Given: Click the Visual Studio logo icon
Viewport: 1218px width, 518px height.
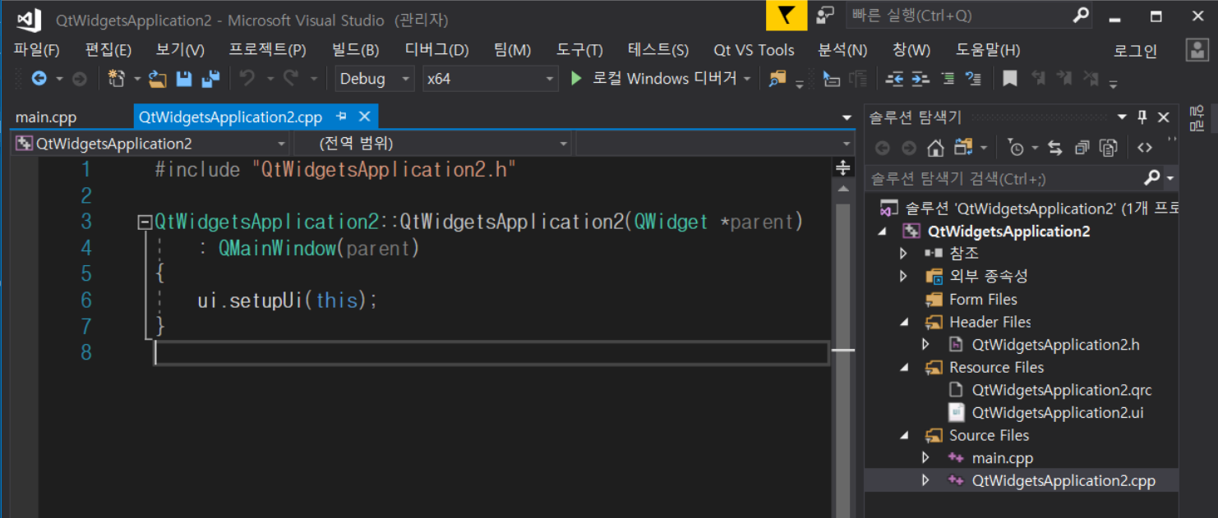Looking at the screenshot, I should tap(28, 20).
